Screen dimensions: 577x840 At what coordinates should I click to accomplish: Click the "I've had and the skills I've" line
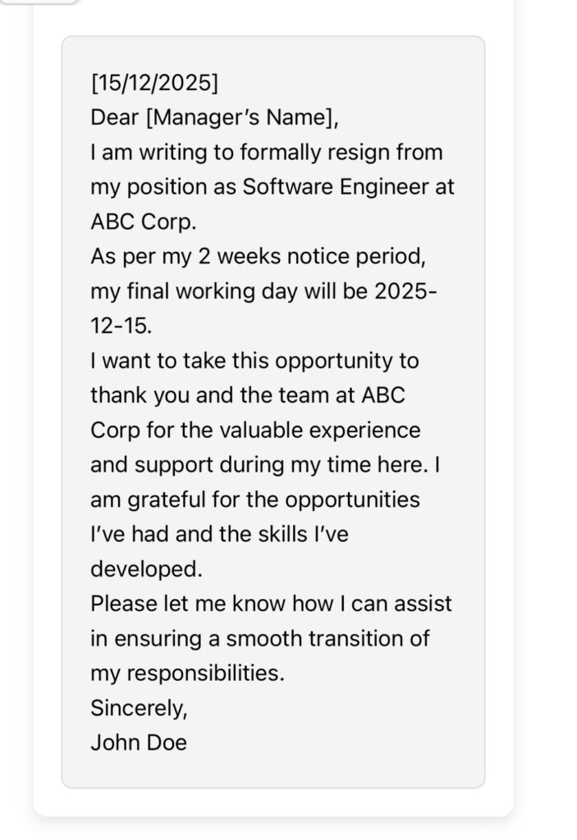[219, 535]
